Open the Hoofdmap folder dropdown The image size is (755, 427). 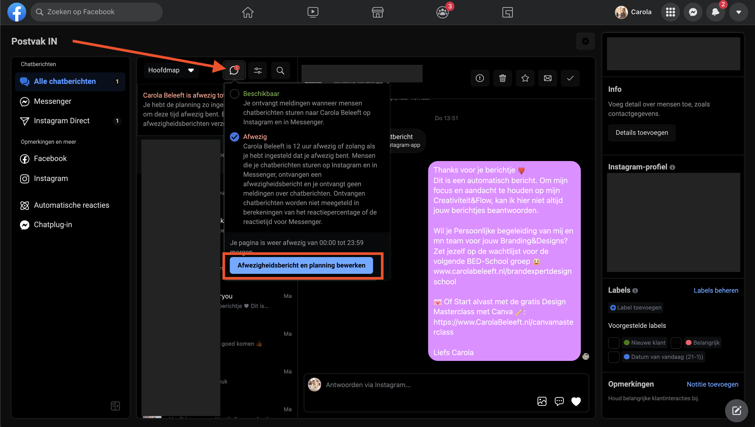[x=171, y=70]
